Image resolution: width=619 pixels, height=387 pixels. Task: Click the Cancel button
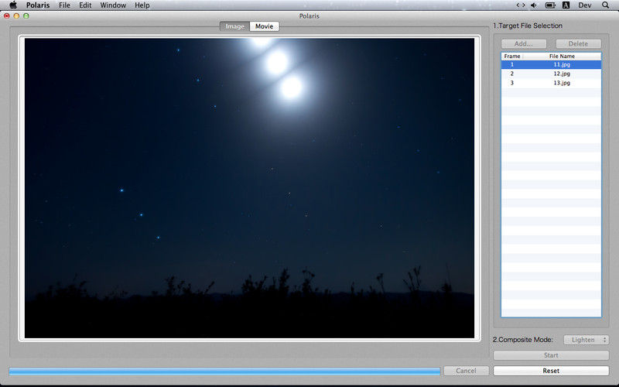click(467, 371)
